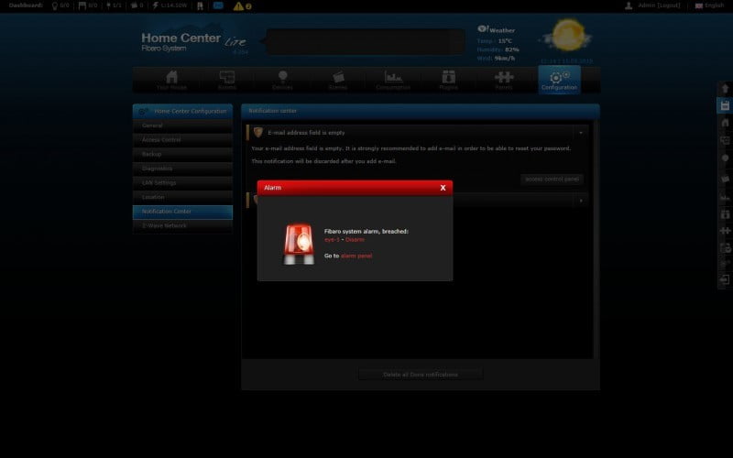Select LAN Settings in sidebar
Viewport: 733px width, 458px height.
click(182, 182)
